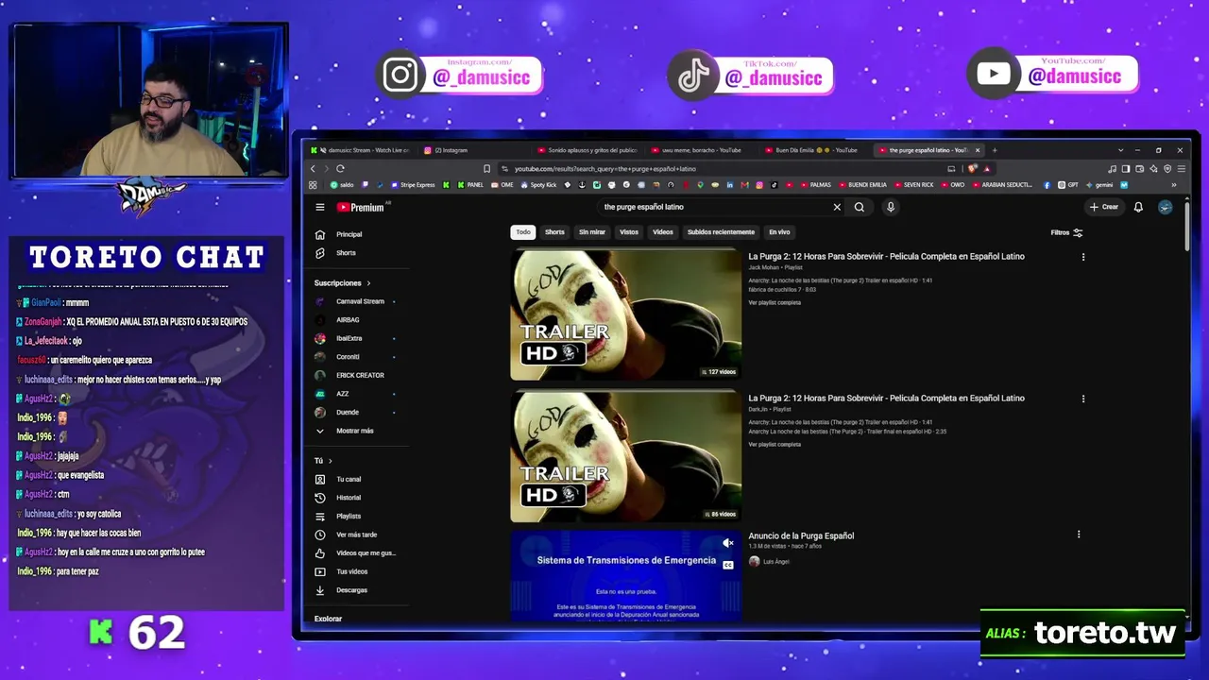
Task: Open options menu for DarkJin playlist
Action: (x=1083, y=399)
